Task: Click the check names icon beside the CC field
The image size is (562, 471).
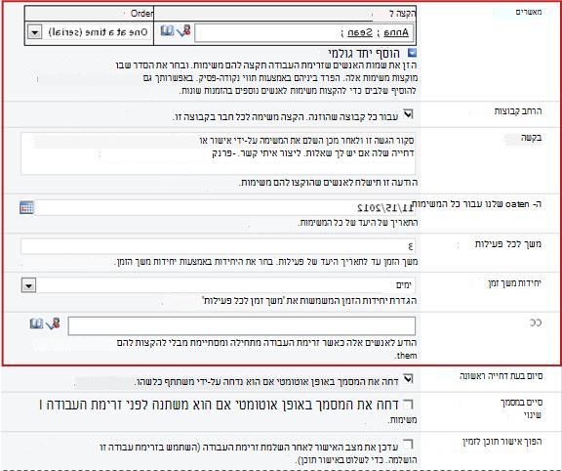Action: (53, 323)
